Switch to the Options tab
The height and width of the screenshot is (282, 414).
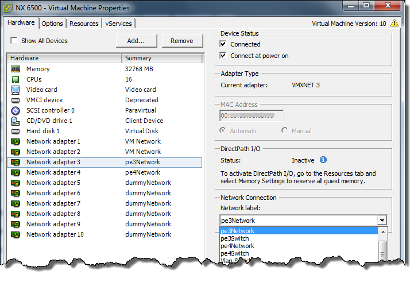pyautogui.click(x=52, y=24)
